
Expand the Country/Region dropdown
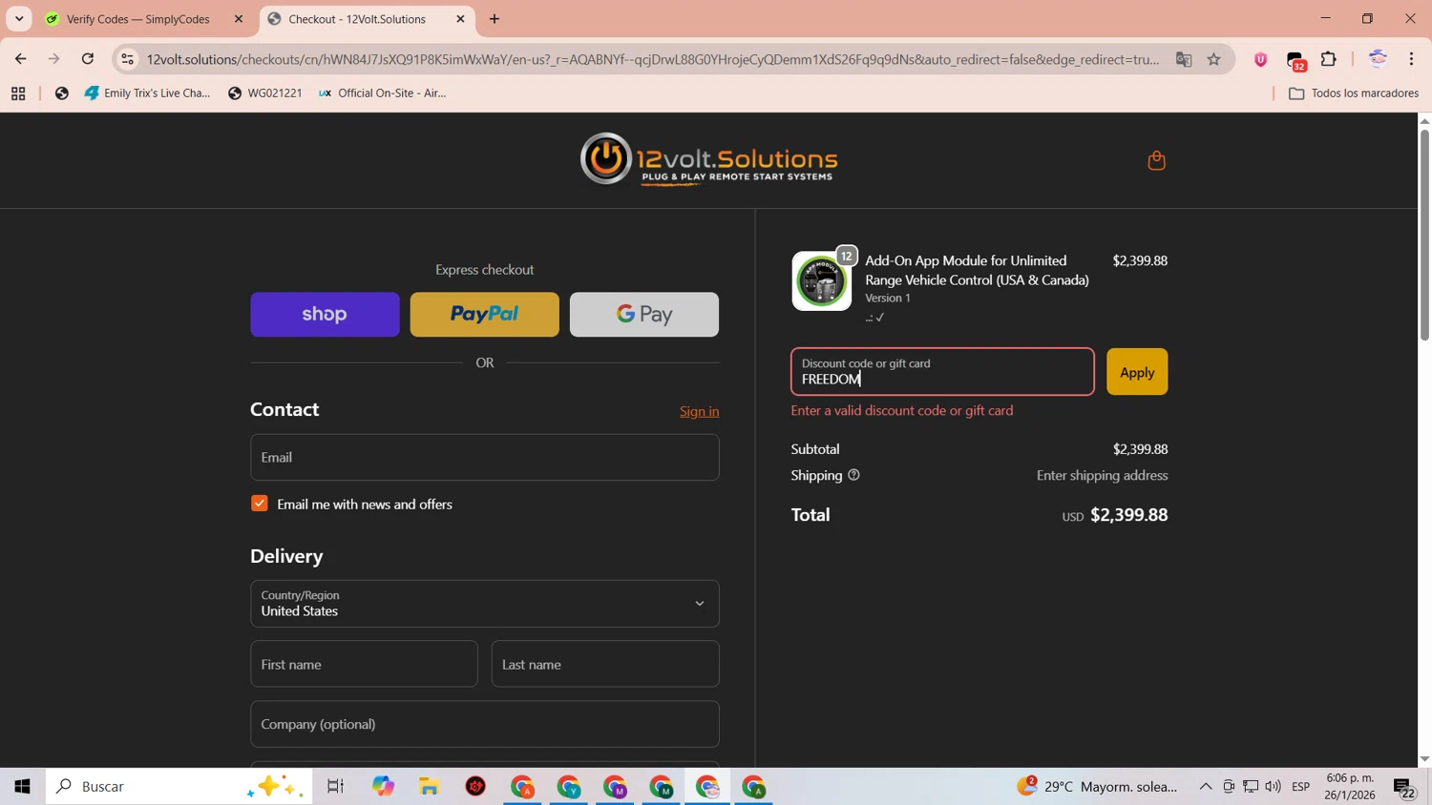pos(484,604)
